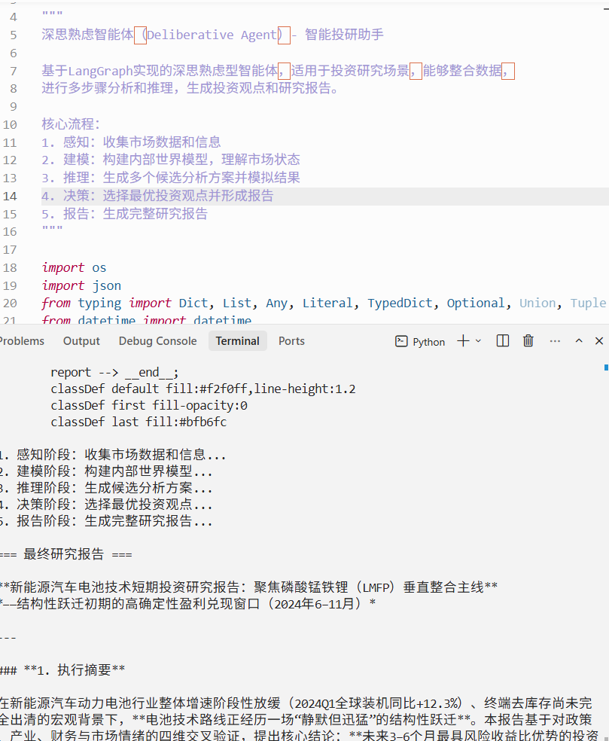Click line number 14 in the gutter
Viewport: 609px width, 741px height.
pos(10,196)
